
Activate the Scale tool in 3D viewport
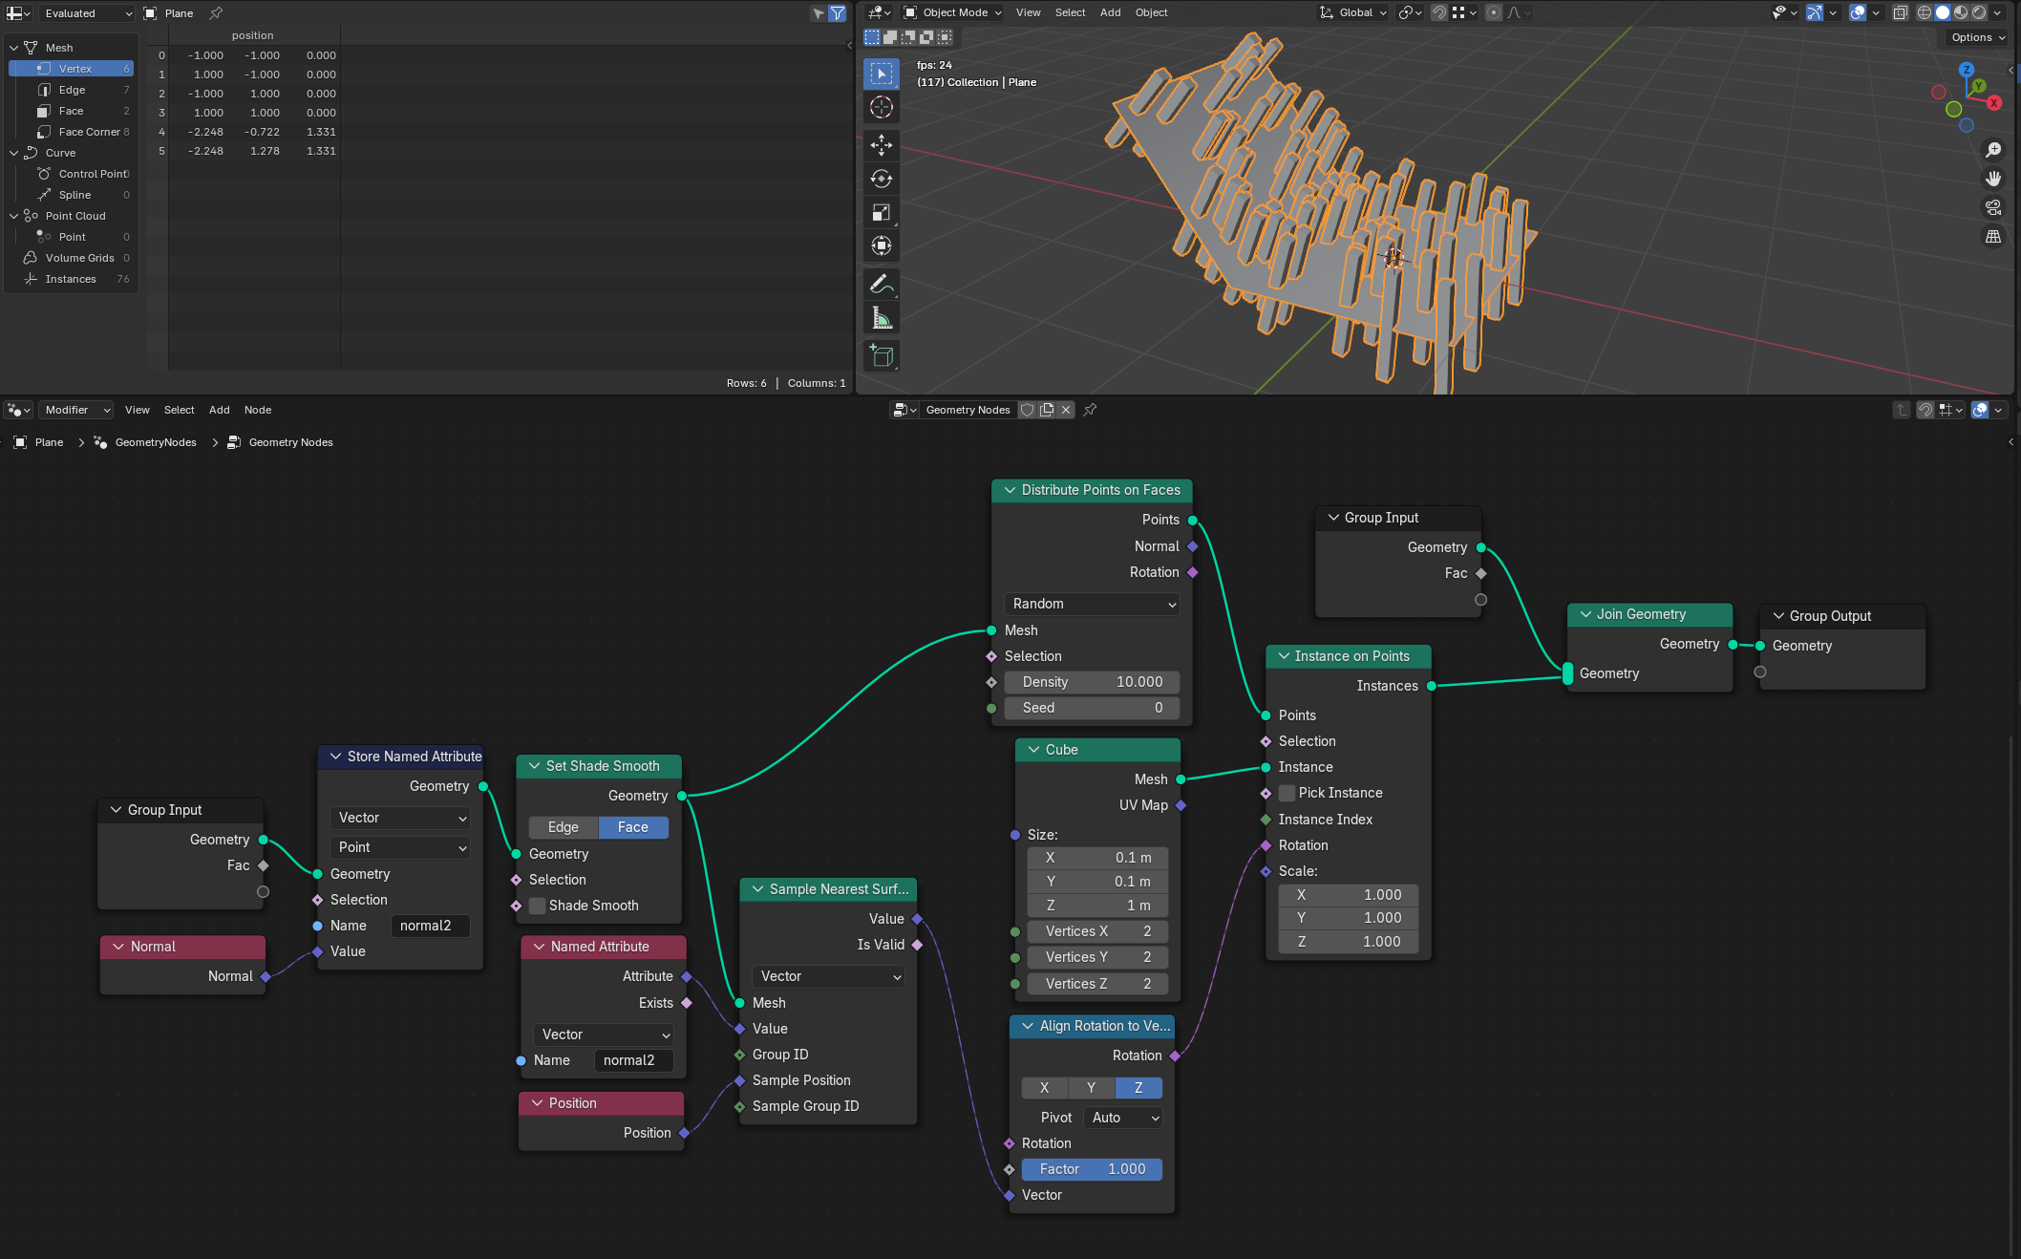coord(882,212)
